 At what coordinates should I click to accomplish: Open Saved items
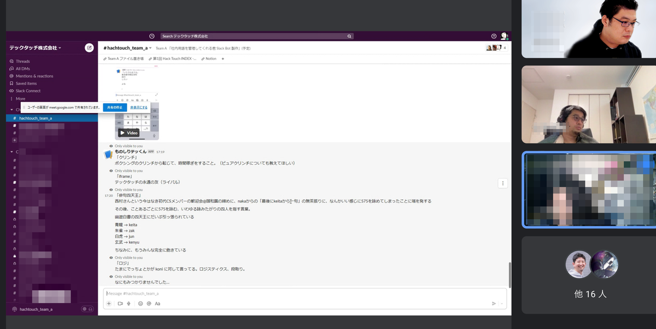(26, 83)
